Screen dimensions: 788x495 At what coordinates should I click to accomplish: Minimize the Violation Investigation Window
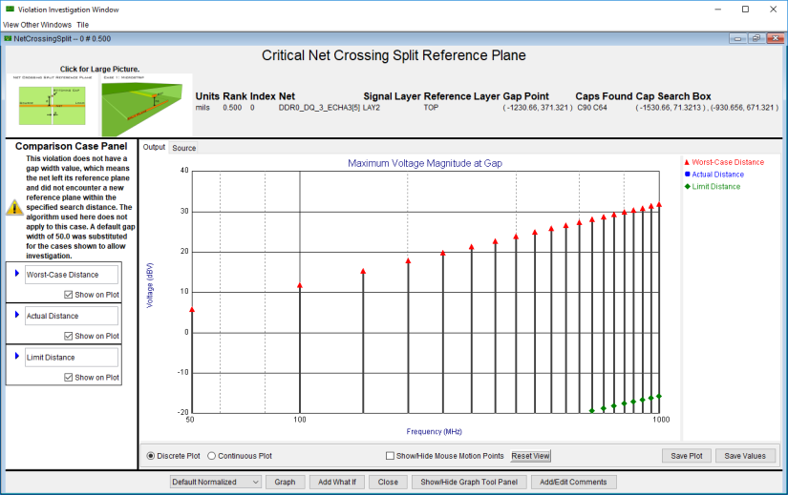[718, 9]
